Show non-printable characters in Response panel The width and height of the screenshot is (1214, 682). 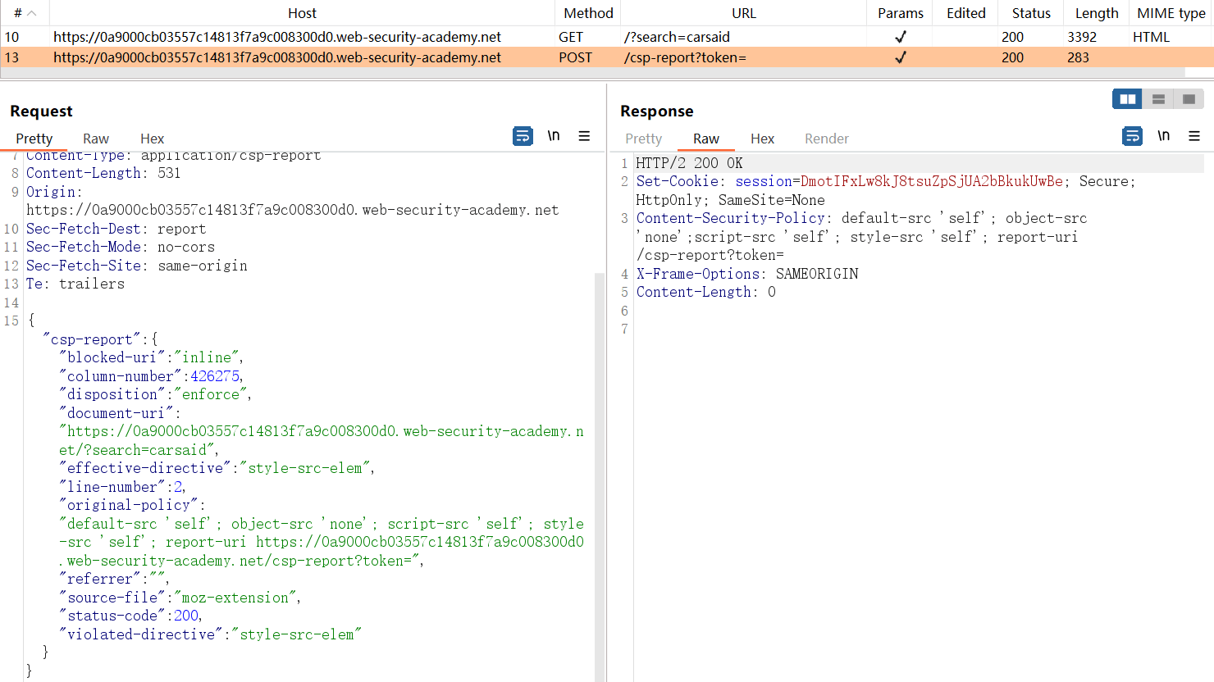(1163, 136)
